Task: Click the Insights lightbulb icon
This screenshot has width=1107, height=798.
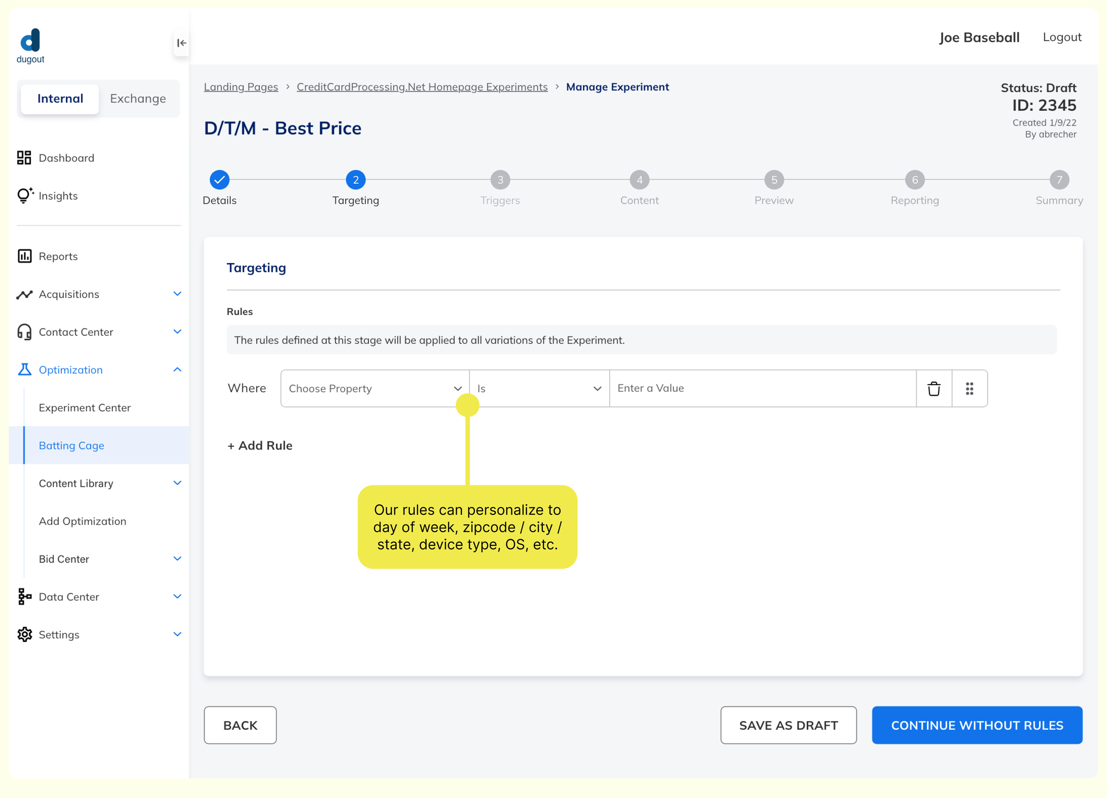Action: (x=24, y=196)
